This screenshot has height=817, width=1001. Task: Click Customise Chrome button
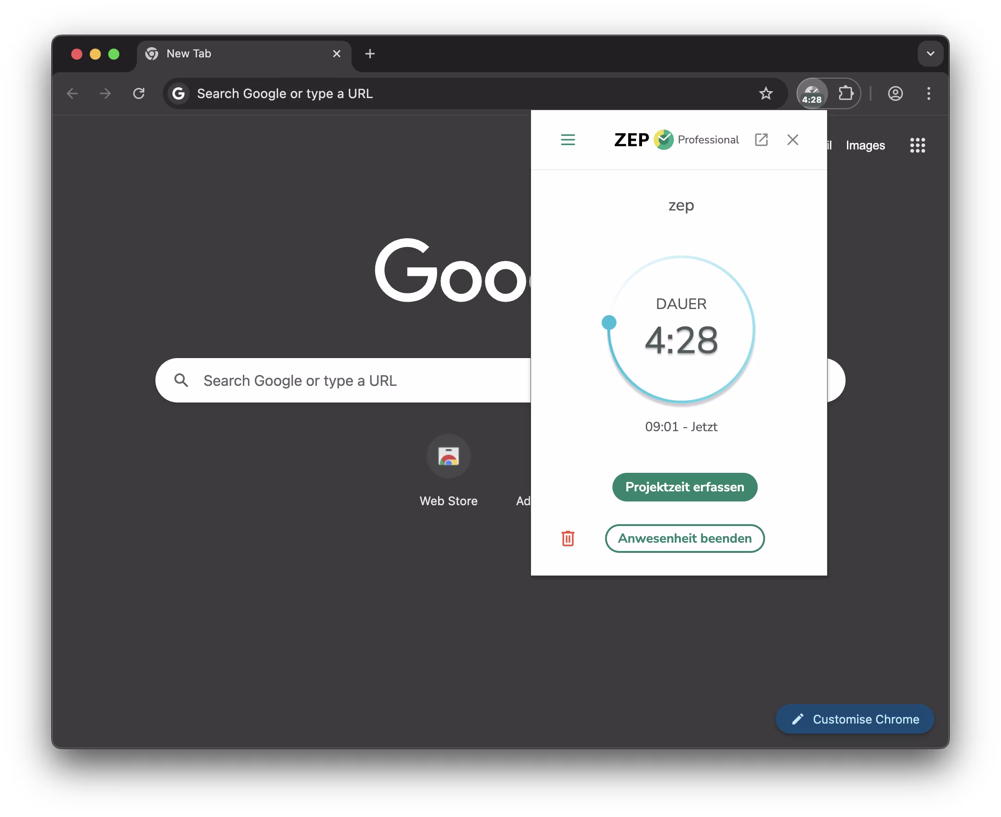point(855,719)
